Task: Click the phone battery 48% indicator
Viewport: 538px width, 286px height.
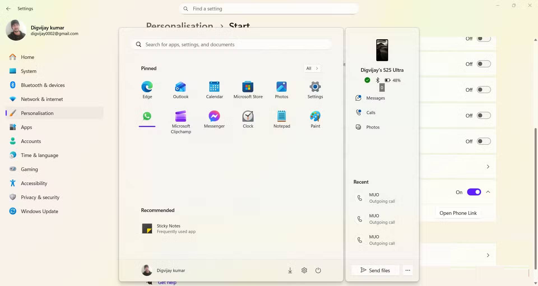Action: click(x=393, y=80)
